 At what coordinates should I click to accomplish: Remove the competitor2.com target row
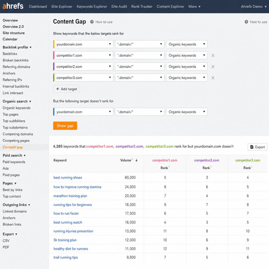(213, 67)
